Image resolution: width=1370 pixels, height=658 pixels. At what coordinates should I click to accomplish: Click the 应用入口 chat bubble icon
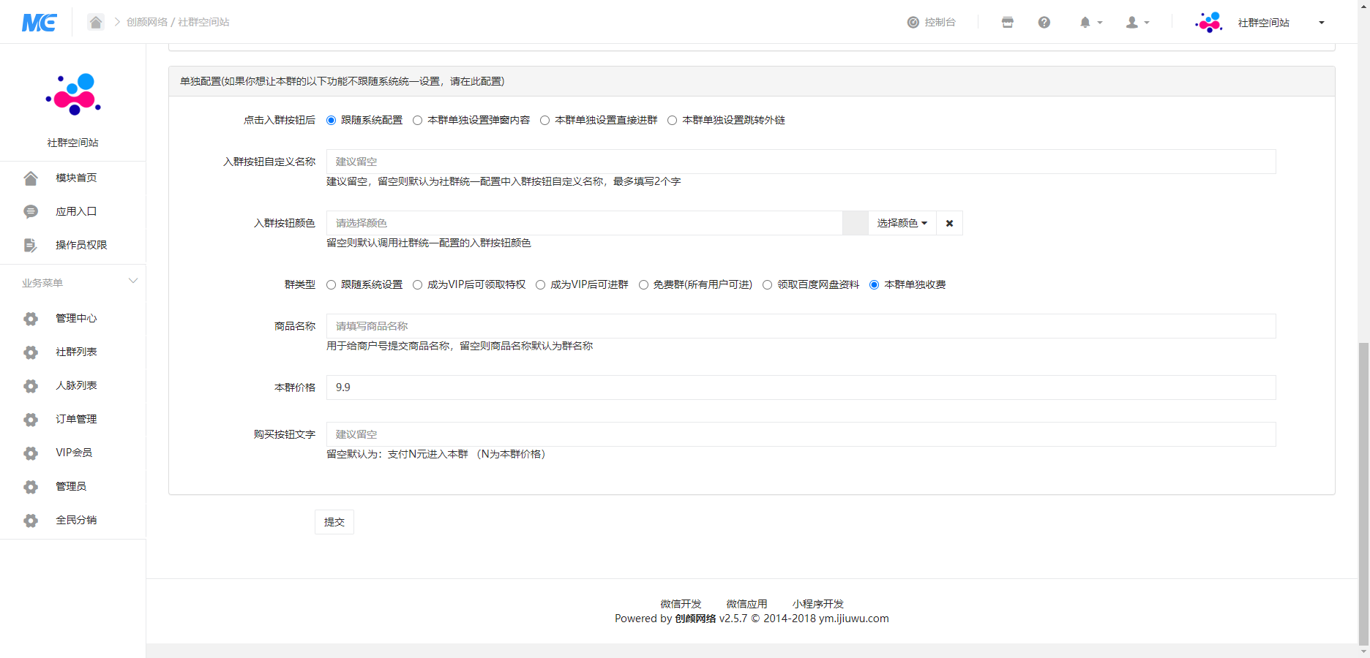(x=31, y=212)
